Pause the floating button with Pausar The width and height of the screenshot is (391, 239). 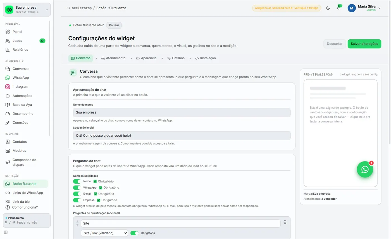(114, 25)
